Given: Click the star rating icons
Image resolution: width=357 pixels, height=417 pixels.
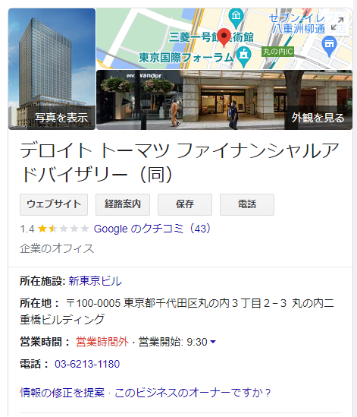Looking at the screenshot, I should coord(63,229).
